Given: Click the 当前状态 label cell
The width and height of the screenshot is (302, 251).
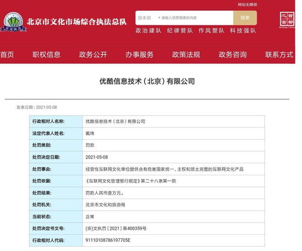Looking at the screenshot, I should [56, 217].
